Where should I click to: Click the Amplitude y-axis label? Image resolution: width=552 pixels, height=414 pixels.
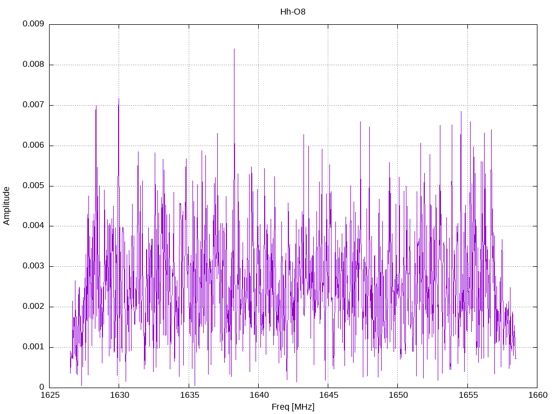tap(6, 206)
